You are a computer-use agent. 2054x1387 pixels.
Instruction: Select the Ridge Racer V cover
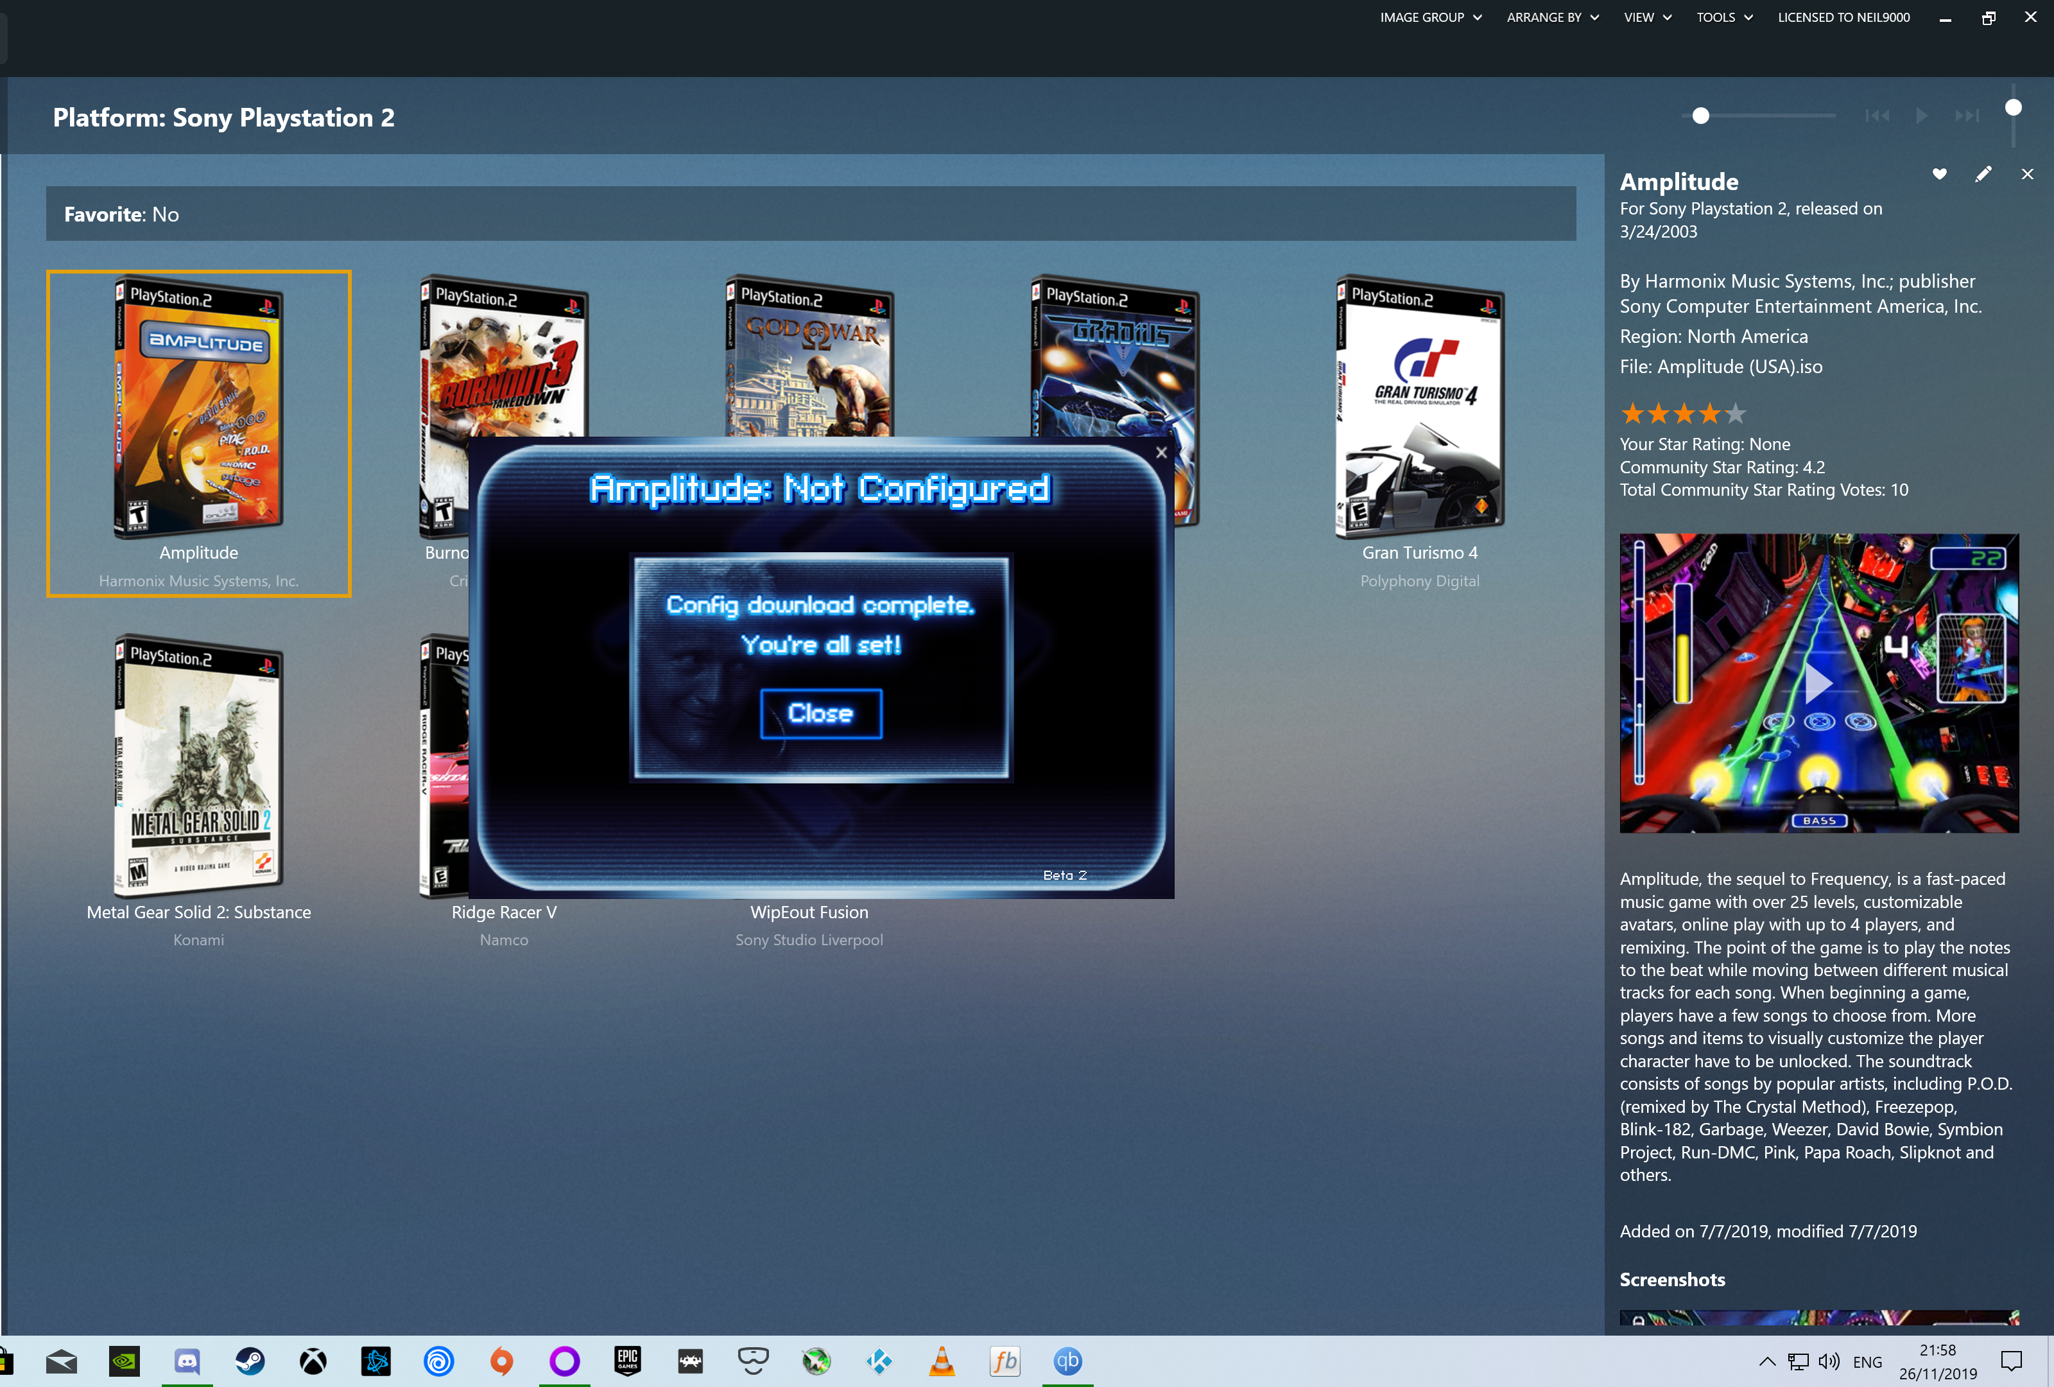click(444, 767)
